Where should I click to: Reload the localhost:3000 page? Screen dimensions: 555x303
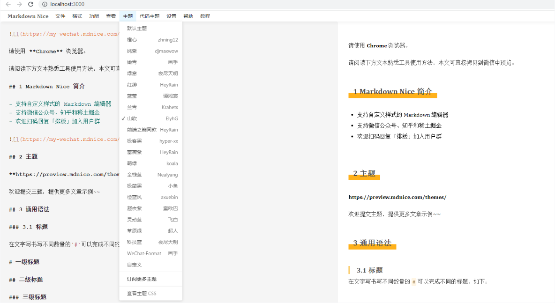31,4
